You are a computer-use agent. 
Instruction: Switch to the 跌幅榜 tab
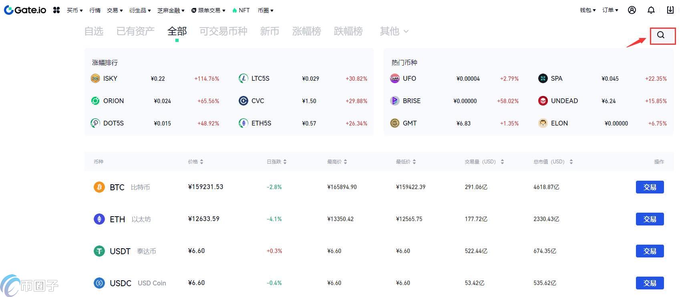348,31
